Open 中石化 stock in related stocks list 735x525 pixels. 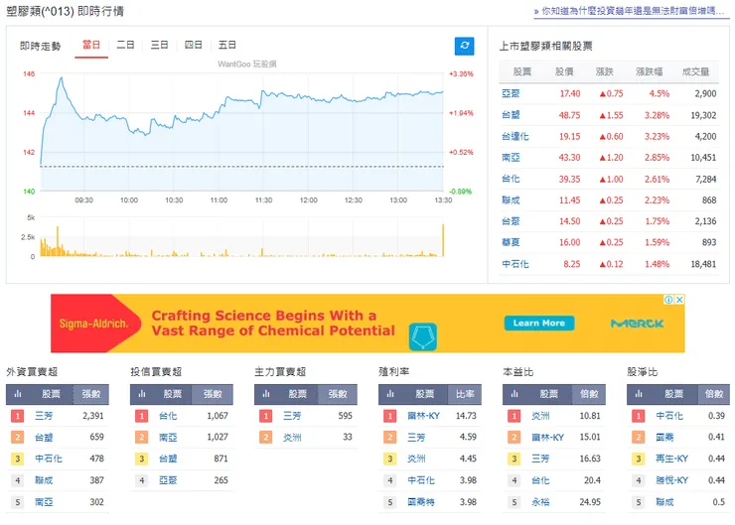point(515,264)
